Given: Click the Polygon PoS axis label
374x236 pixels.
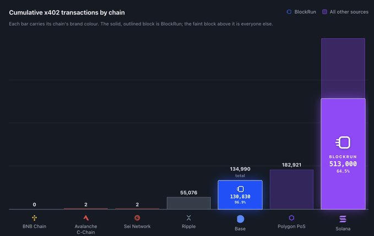Looking at the screenshot, I should [x=291, y=226].
